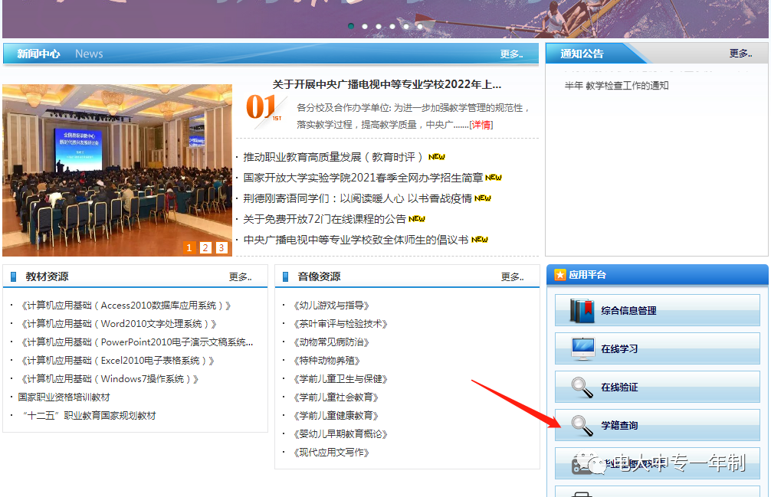Image resolution: width=771 pixels, height=497 pixels.
Task: Select slide 2 on the news photo
Action: click(205, 247)
